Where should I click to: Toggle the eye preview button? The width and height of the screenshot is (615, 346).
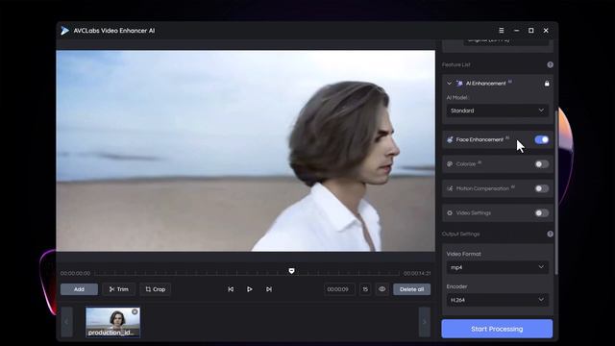point(382,289)
